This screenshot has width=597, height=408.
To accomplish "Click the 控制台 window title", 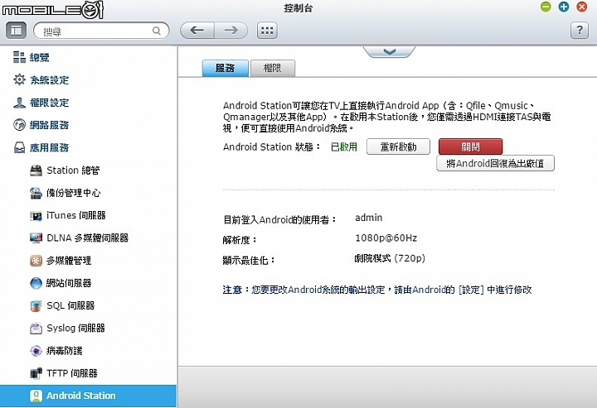I will (x=298, y=8).
